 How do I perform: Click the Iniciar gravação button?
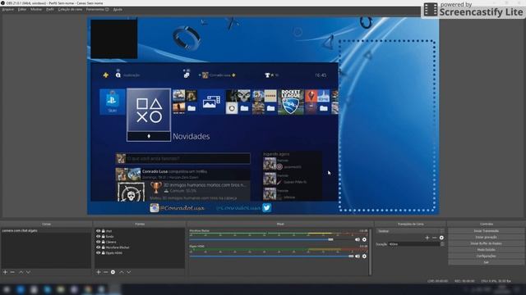click(486, 237)
